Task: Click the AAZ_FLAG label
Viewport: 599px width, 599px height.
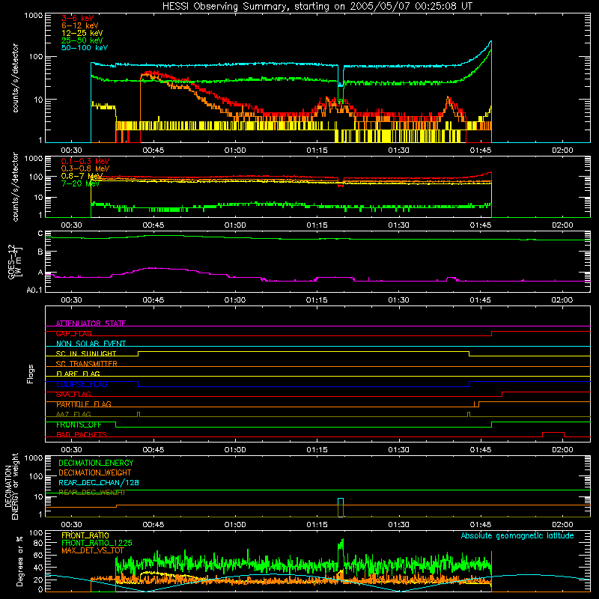Action: tap(73, 414)
